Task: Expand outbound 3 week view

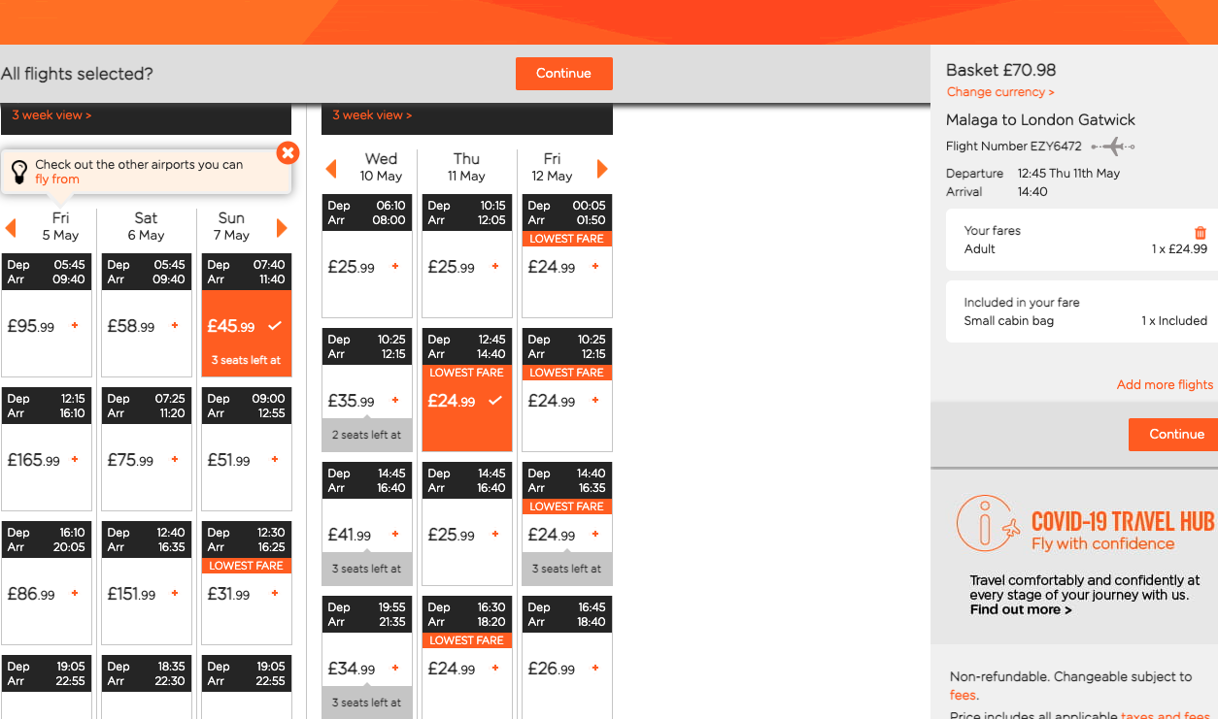Action: [x=51, y=115]
